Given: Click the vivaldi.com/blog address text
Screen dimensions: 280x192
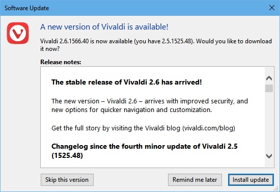Looking at the screenshot, I should click(x=209, y=128).
